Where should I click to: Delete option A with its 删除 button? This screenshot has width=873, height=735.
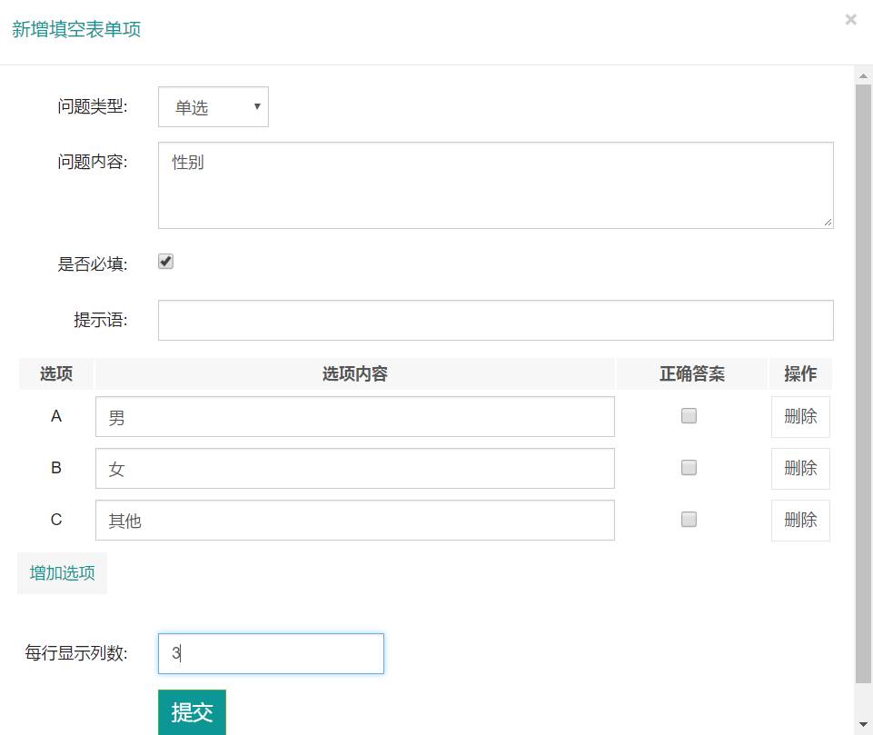point(800,417)
